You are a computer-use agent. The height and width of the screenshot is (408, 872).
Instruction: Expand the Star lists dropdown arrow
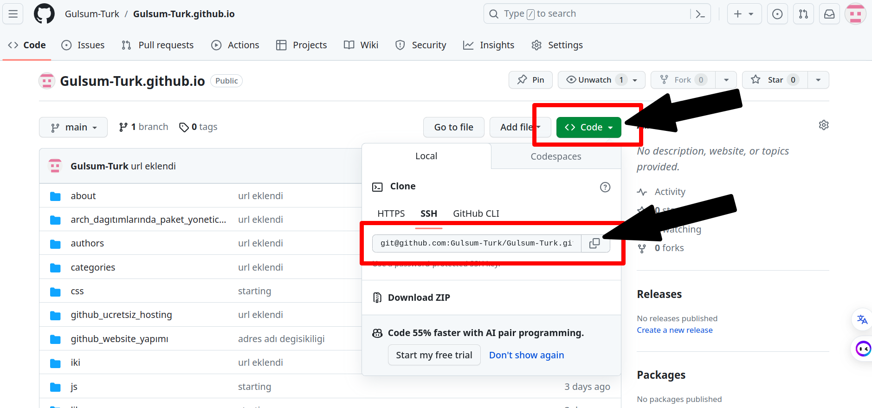point(818,80)
